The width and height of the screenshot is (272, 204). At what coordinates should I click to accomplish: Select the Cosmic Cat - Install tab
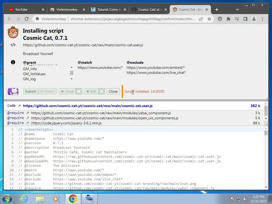click(x=190, y=10)
